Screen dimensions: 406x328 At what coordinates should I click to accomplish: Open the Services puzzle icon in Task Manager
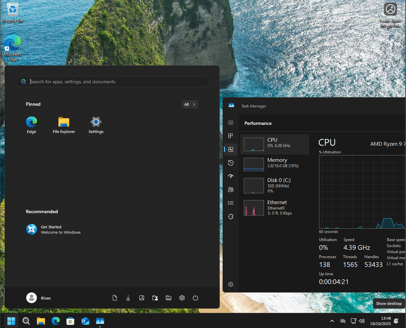tap(230, 217)
